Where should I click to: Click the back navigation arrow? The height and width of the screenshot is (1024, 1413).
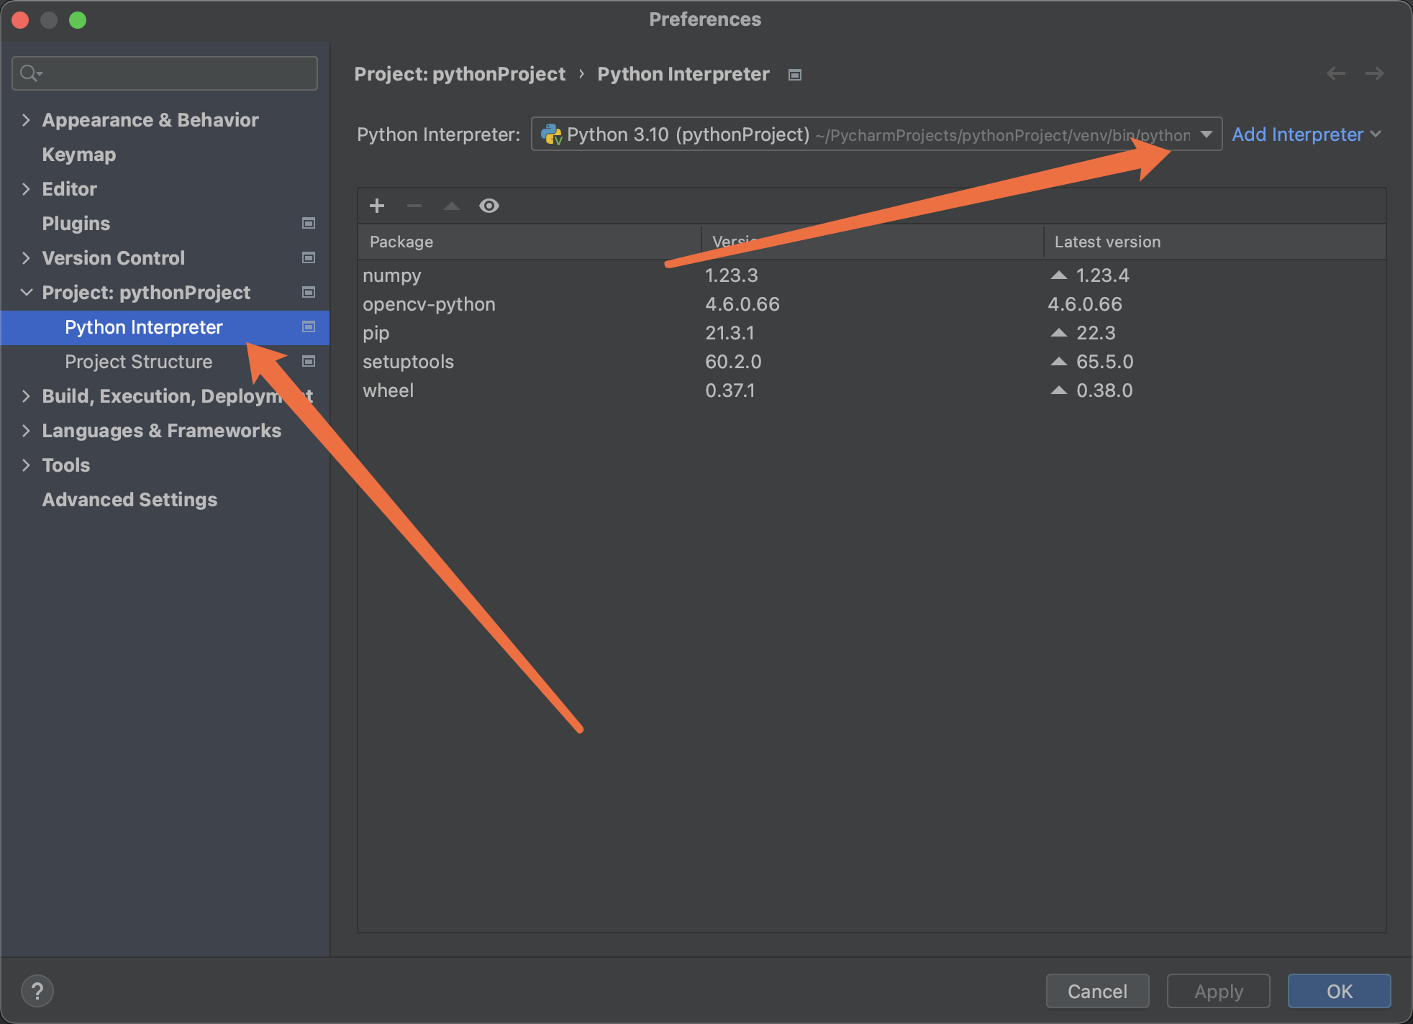(1336, 73)
